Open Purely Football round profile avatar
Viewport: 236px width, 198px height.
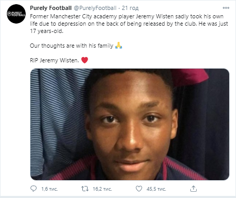click(16, 14)
